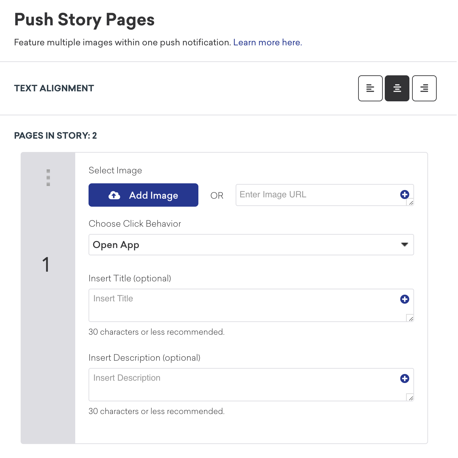Click the plus icon in Insert Title field
The height and width of the screenshot is (458, 458).
click(404, 299)
